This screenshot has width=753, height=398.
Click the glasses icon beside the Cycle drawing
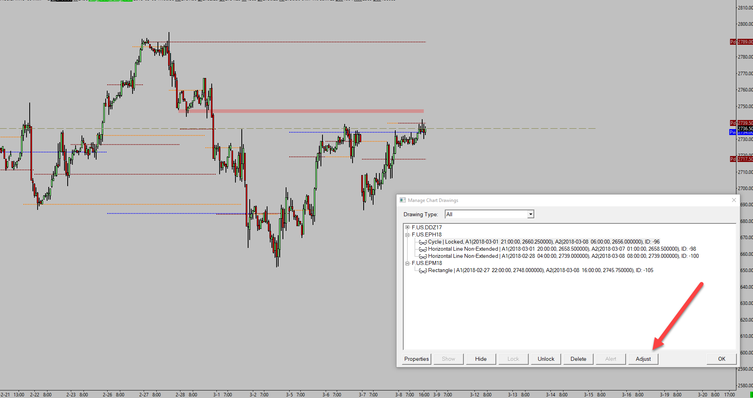423,242
